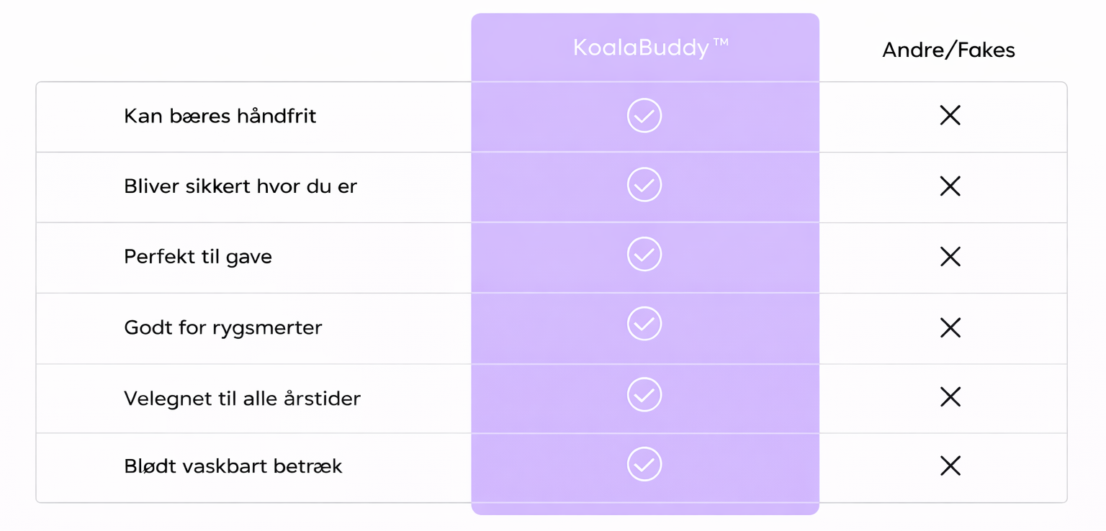Screen dimensions: 1106x531
Task: Click the checkmark for Godt for rygsmerter
Action: click(x=644, y=324)
